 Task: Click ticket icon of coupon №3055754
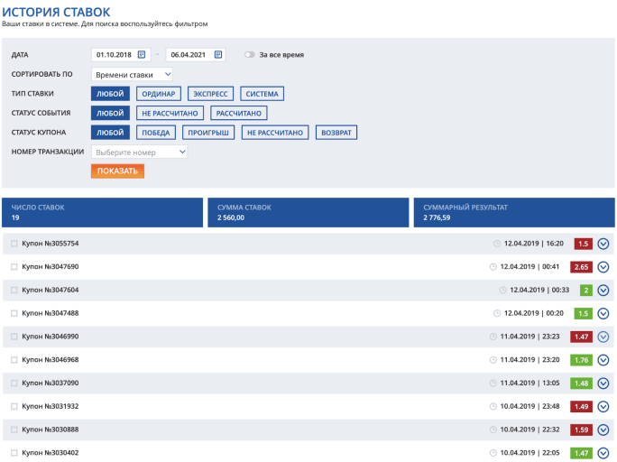pyautogui.click(x=14, y=244)
